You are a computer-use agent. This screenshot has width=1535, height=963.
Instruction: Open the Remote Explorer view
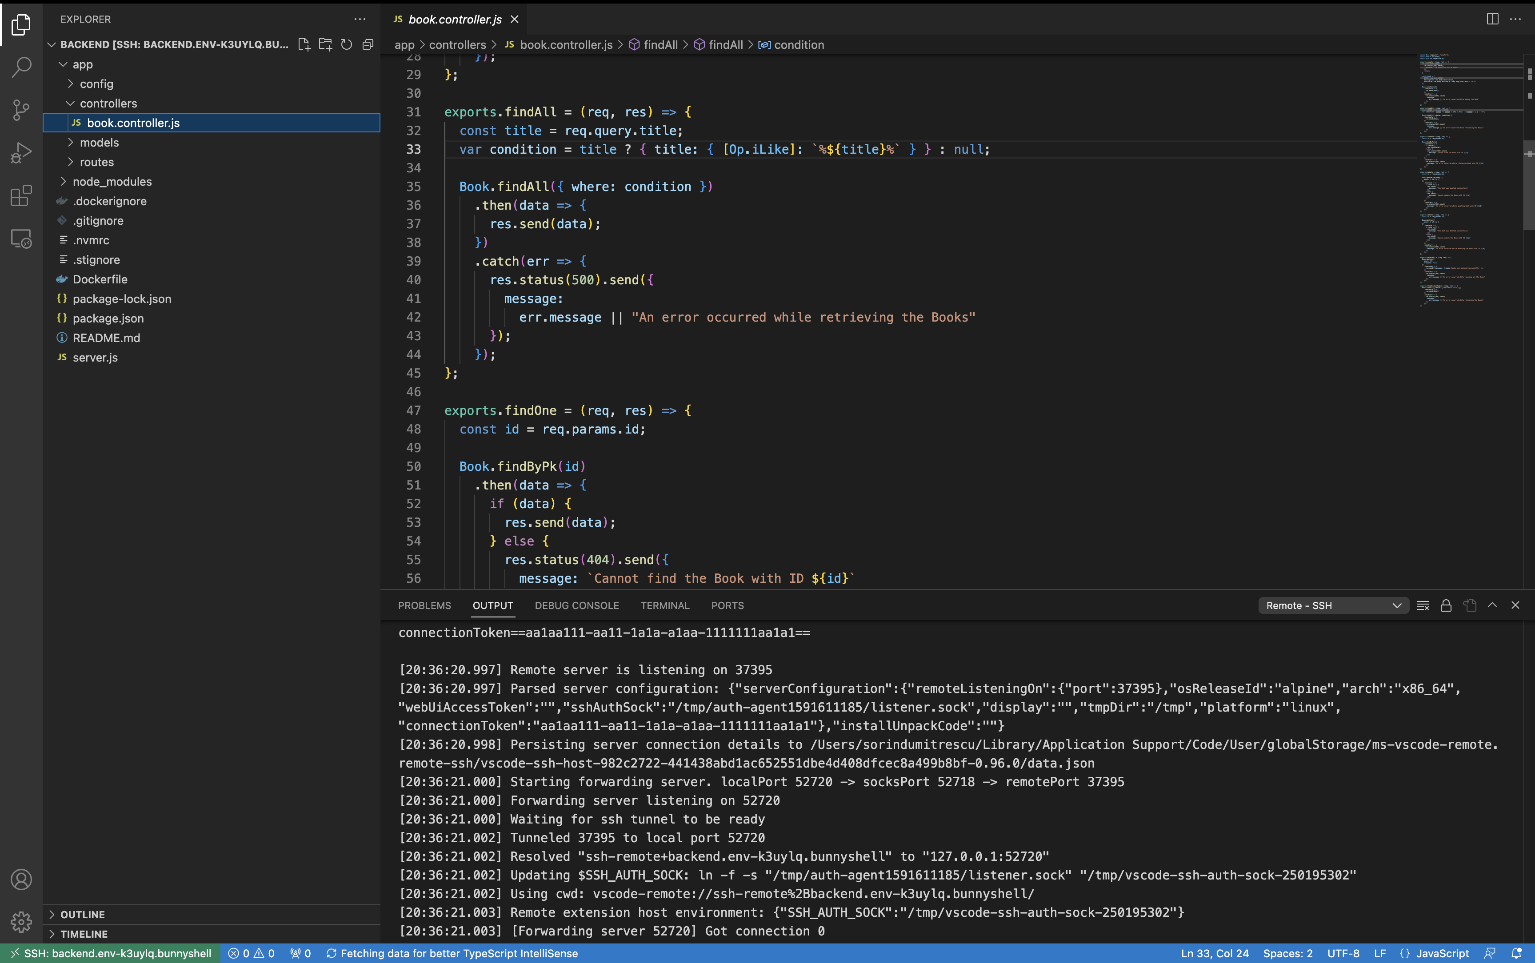[x=21, y=239]
